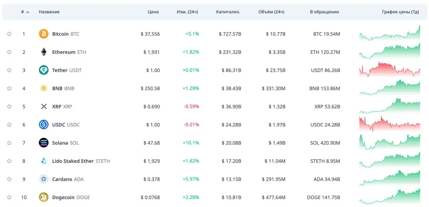
Task: Open Bitcoin's 7-day price chart
Action: click(x=389, y=33)
